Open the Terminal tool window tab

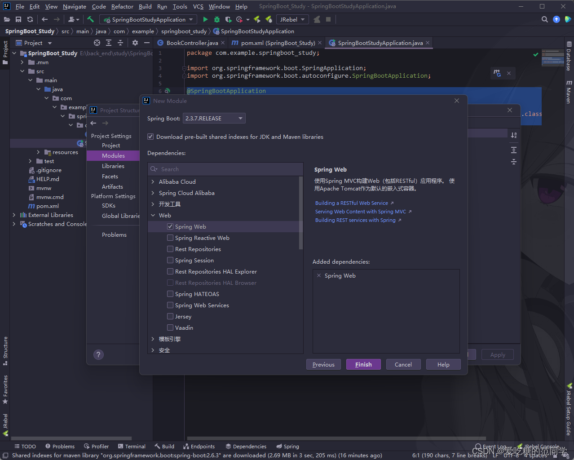point(132,446)
